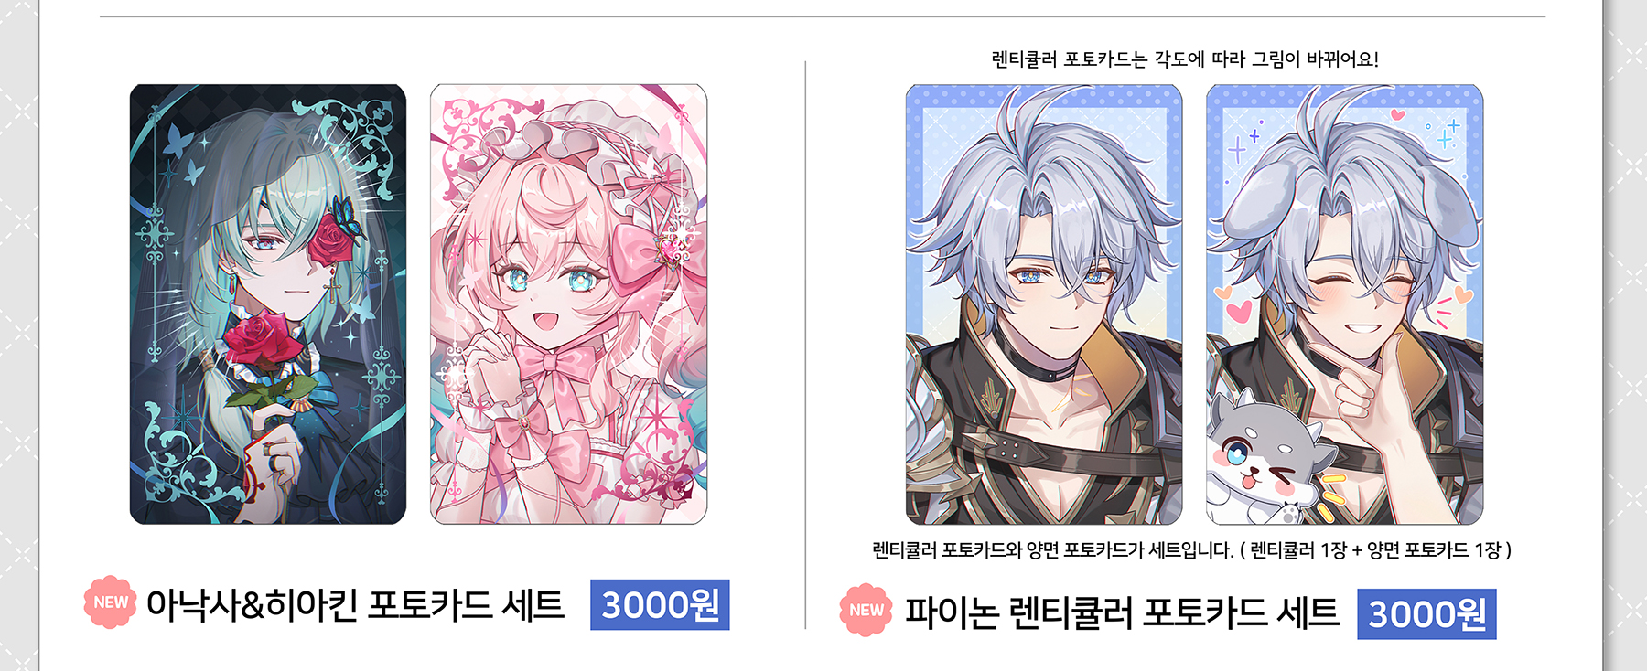Click the set contents description under 파이논 cards
Viewport: 1647px width, 671px height.
tap(1191, 550)
